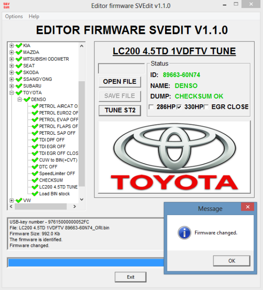The width and height of the screenshot is (263, 290).
Task: Expand the VW tree node
Action: click(12, 200)
